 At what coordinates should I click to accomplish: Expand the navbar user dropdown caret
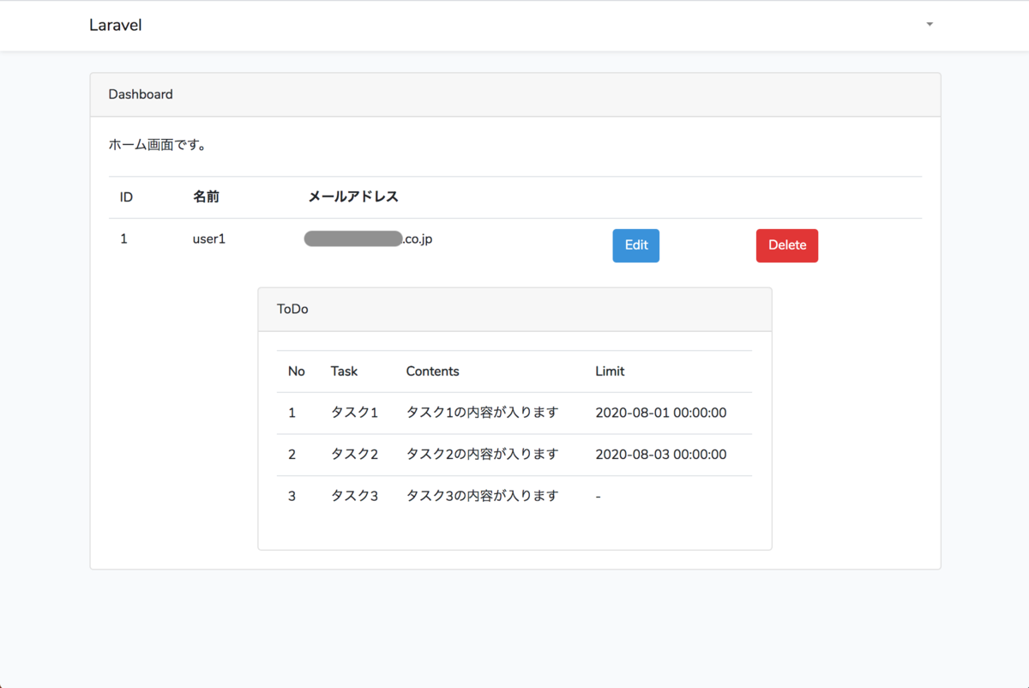tap(930, 25)
